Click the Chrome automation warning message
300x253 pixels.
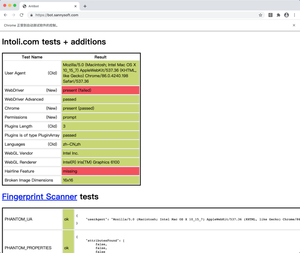tap(31, 25)
